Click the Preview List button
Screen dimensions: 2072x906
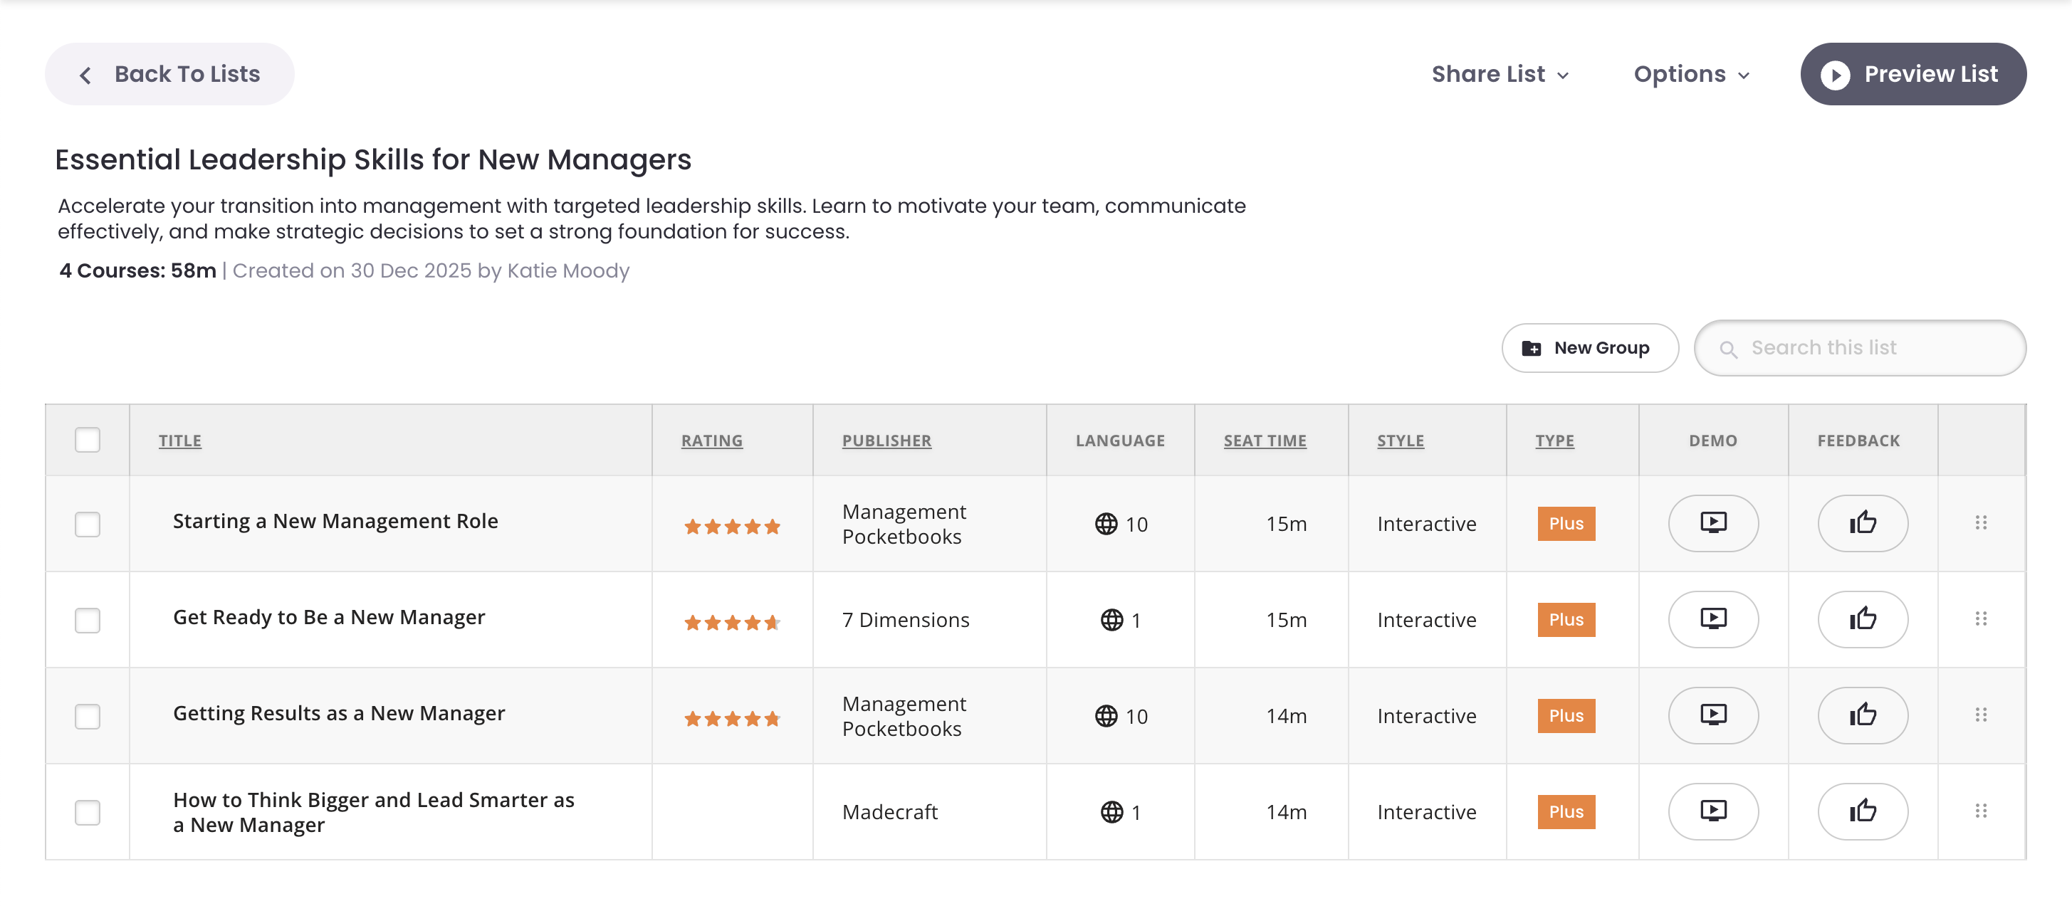pos(1913,74)
